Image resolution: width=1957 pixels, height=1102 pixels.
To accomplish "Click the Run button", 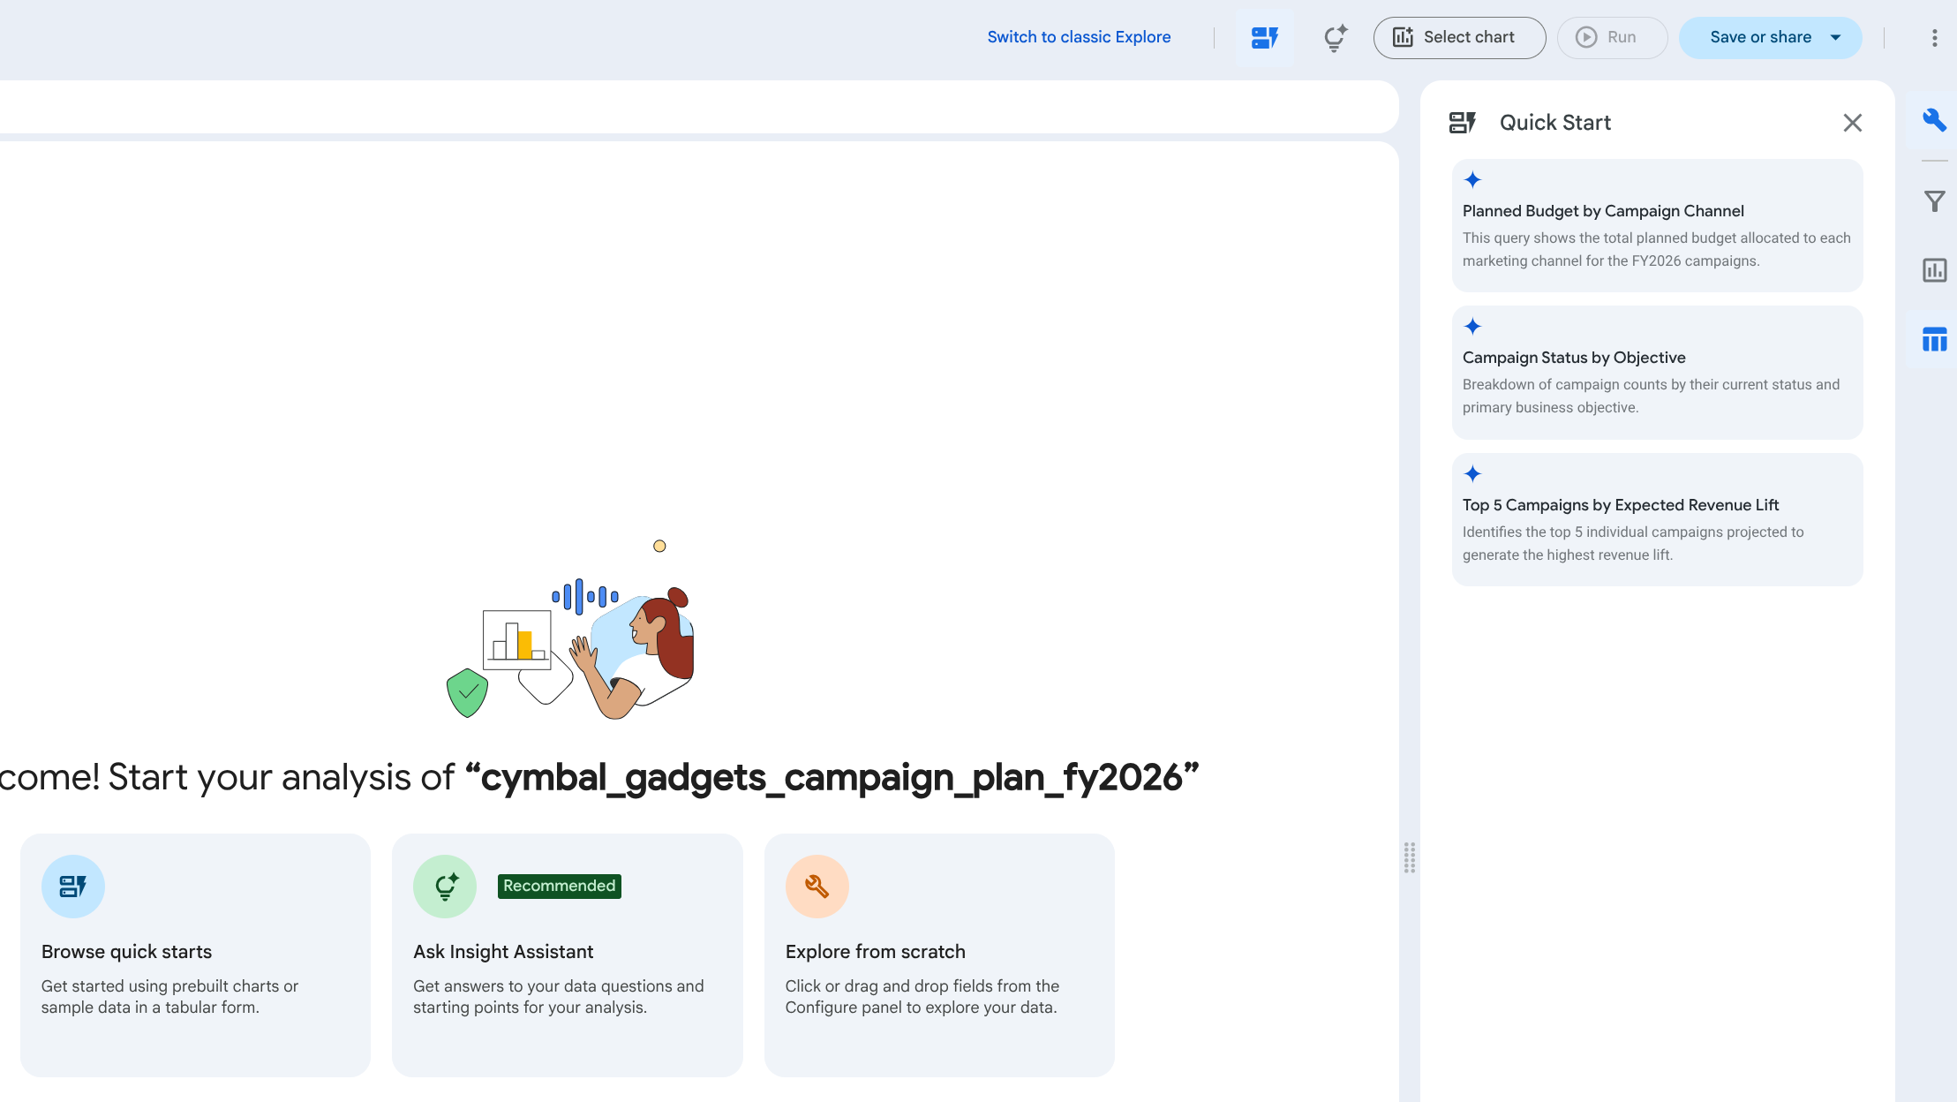I will 1610,37.
